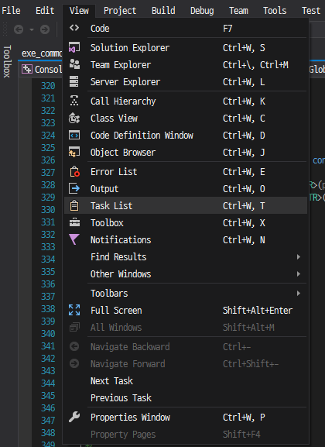Switch to the exe_comm document tab
This screenshot has height=447, width=325.
42,53
